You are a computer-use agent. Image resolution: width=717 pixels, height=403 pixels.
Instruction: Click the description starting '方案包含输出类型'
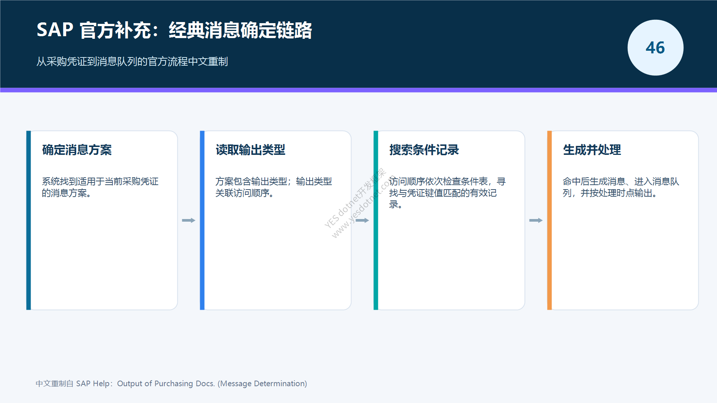tap(274, 187)
